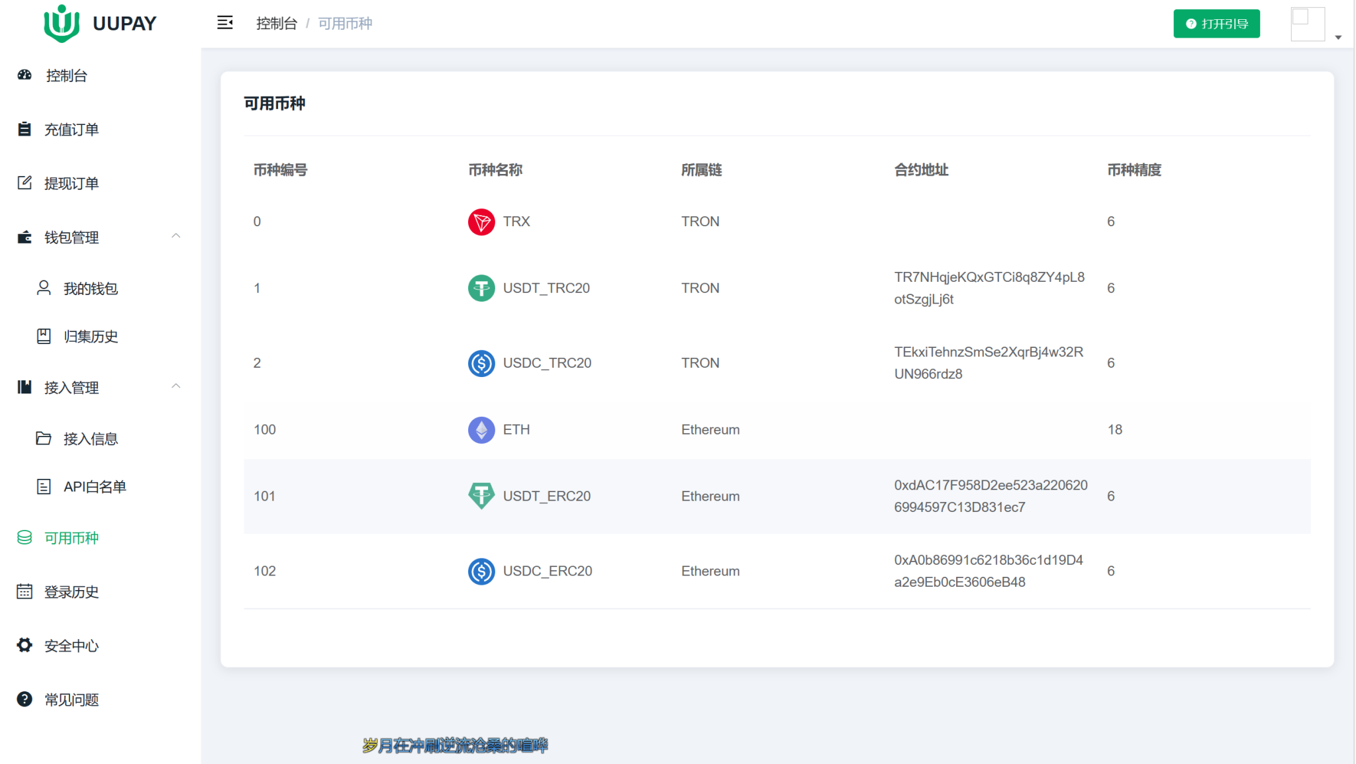1356x764 pixels.
Task: Click 归集历史 sidebar link
Action: point(89,336)
